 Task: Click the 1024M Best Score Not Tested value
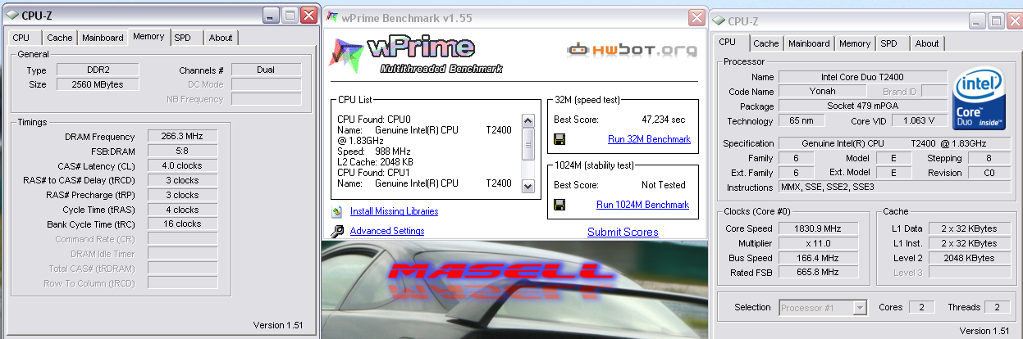665,185
